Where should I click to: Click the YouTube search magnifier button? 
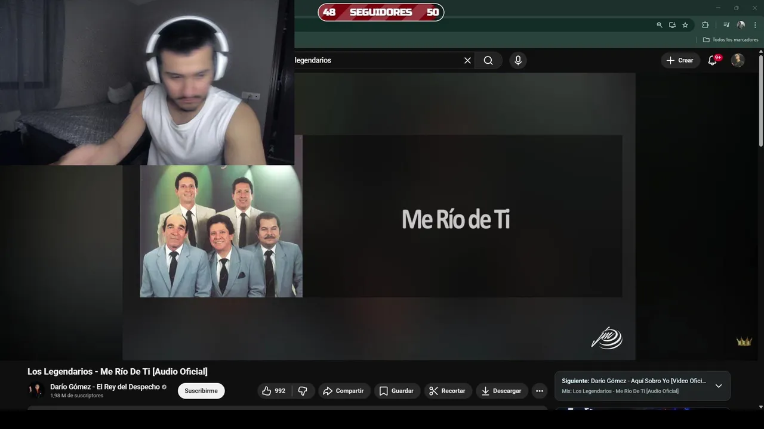488,60
